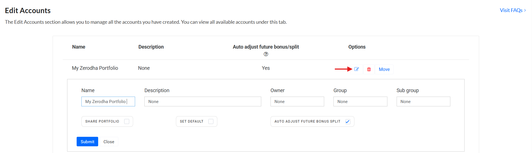Open the help question mark under Auto adjust header
This screenshot has width=532, height=153.
(x=266, y=54)
